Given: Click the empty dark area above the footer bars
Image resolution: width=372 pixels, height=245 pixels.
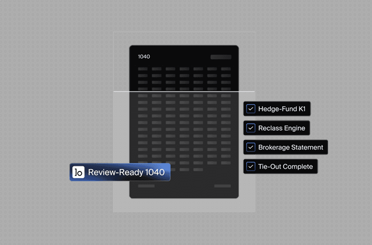Looking at the screenshot, I should 184,178.
